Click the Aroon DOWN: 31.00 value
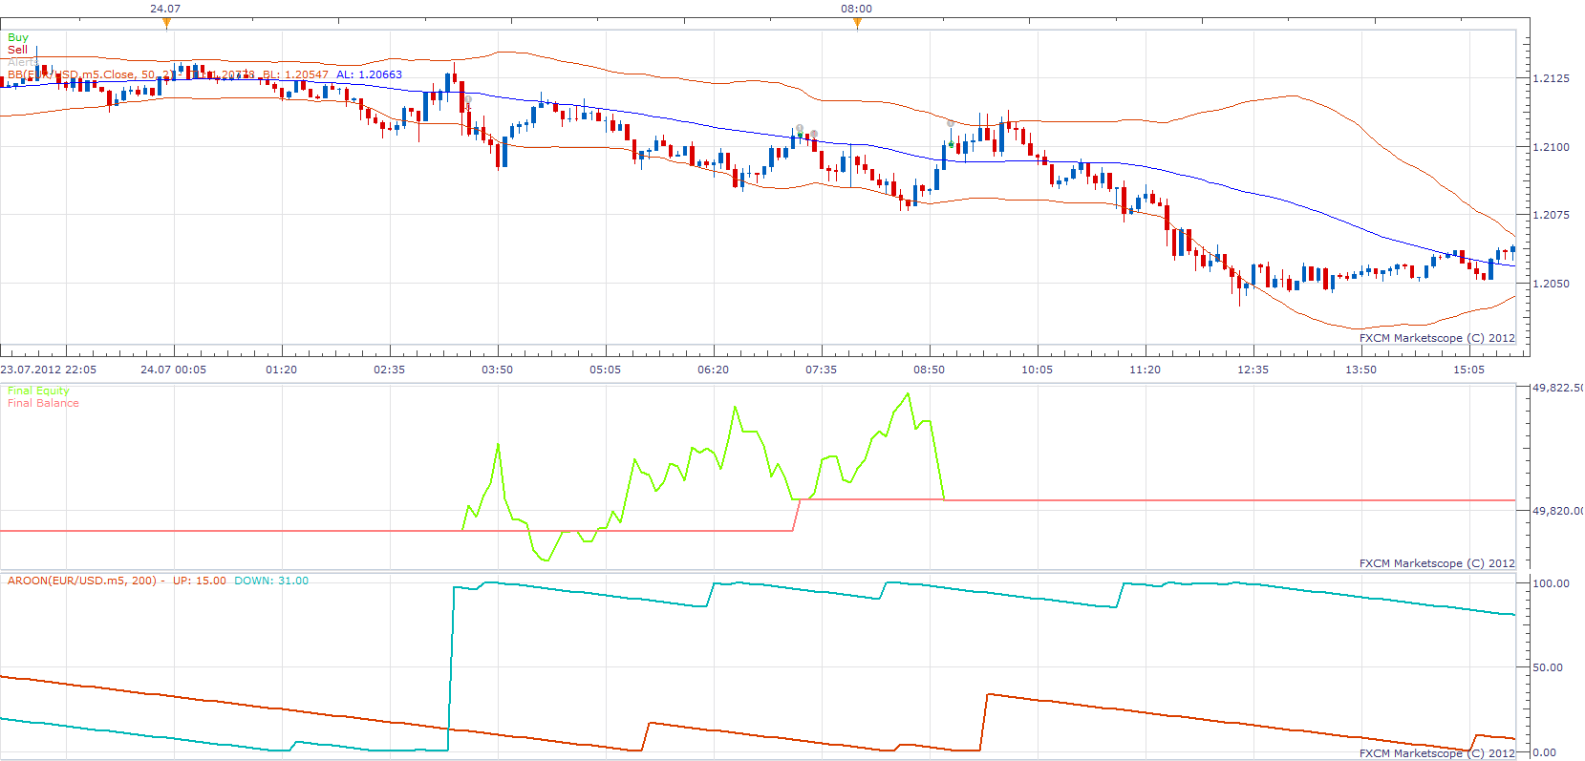This screenshot has width=1585, height=761. [271, 581]
